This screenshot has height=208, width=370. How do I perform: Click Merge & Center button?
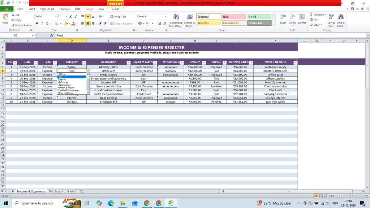[x=122, y=23]
